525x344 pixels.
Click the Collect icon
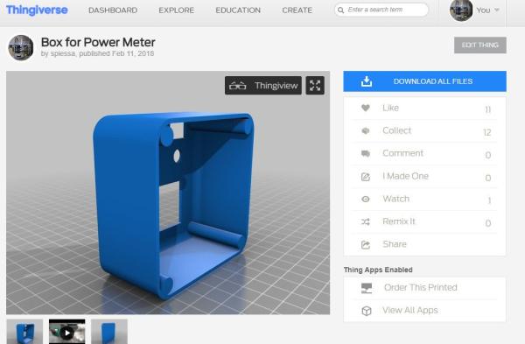366,130
